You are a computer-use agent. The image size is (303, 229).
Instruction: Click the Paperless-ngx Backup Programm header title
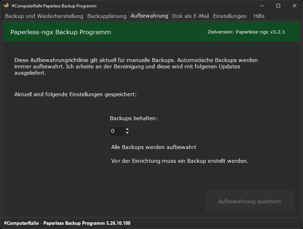pyautogui.click(x=61, y=32)
